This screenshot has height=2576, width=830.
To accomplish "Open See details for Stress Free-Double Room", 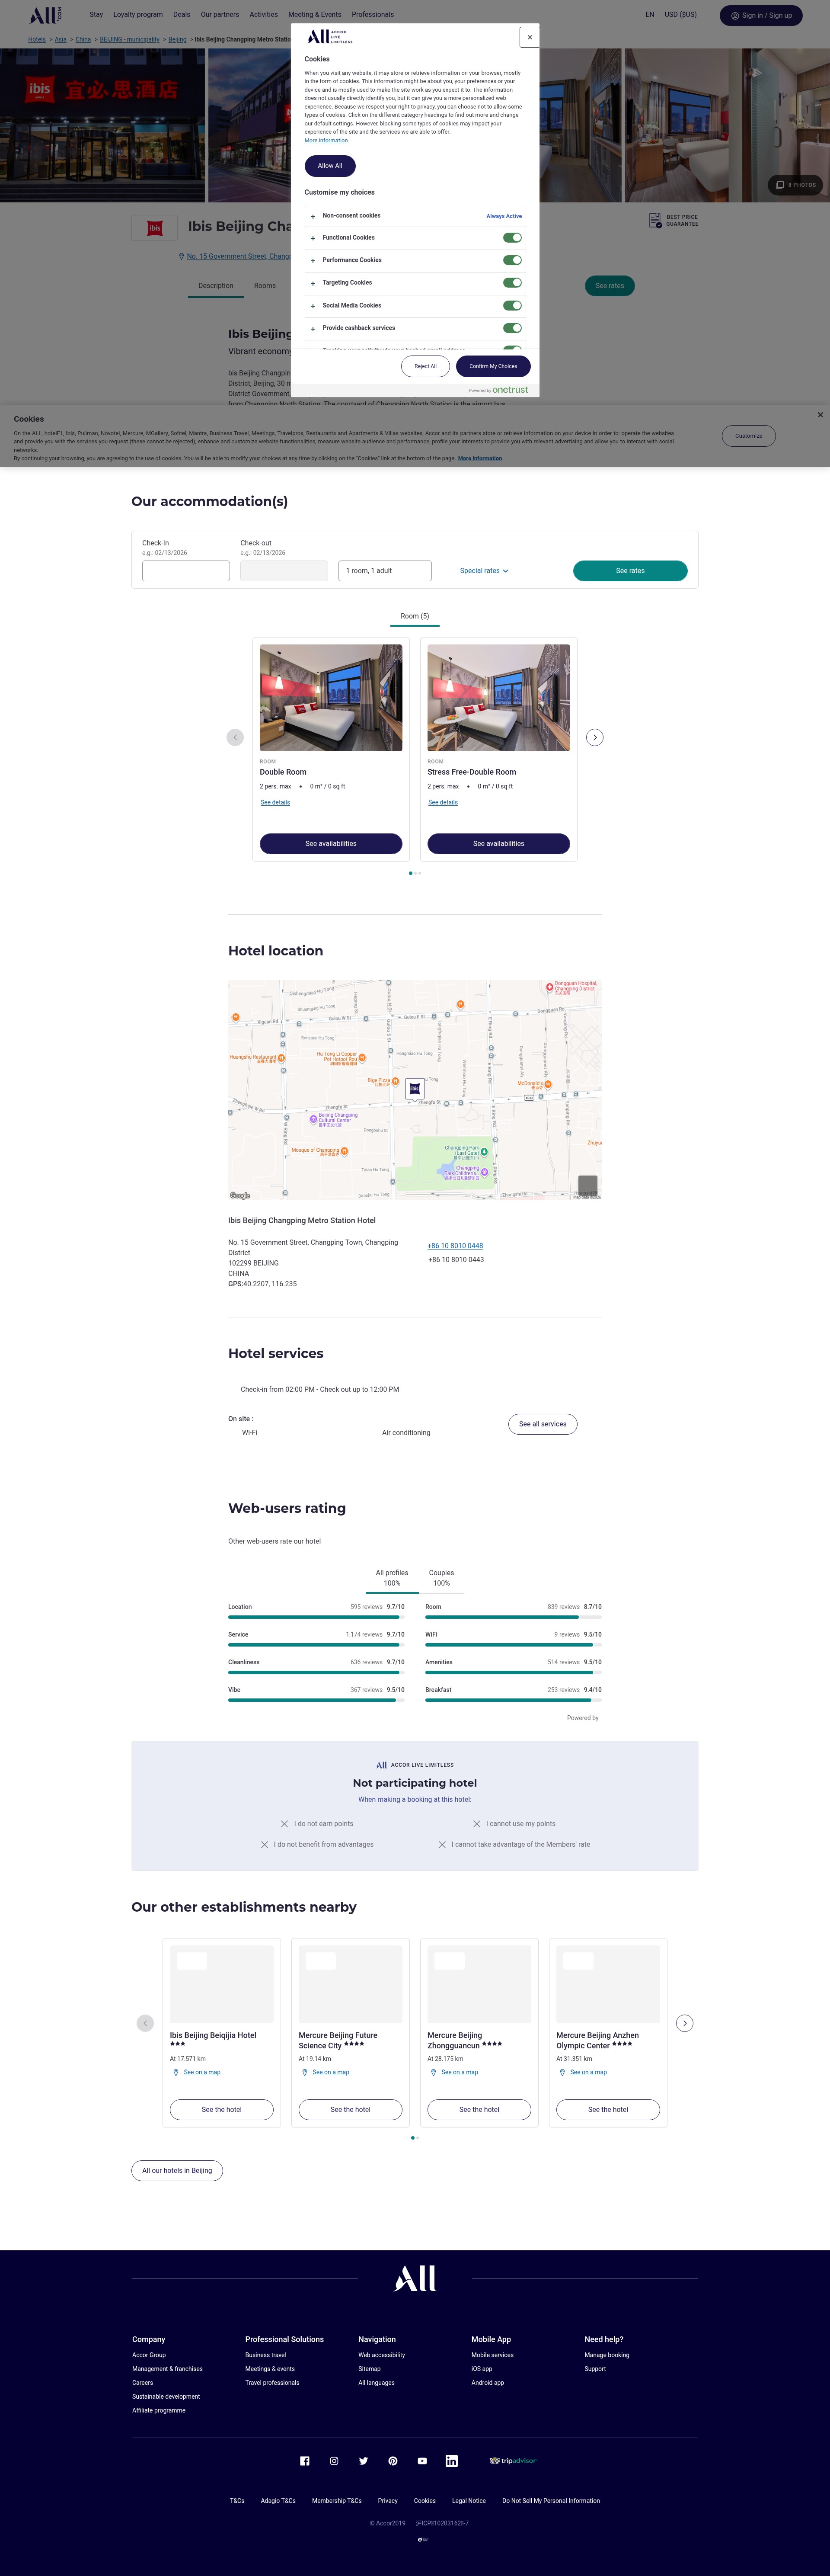I will pyautogui.click(x=443, y=803).
